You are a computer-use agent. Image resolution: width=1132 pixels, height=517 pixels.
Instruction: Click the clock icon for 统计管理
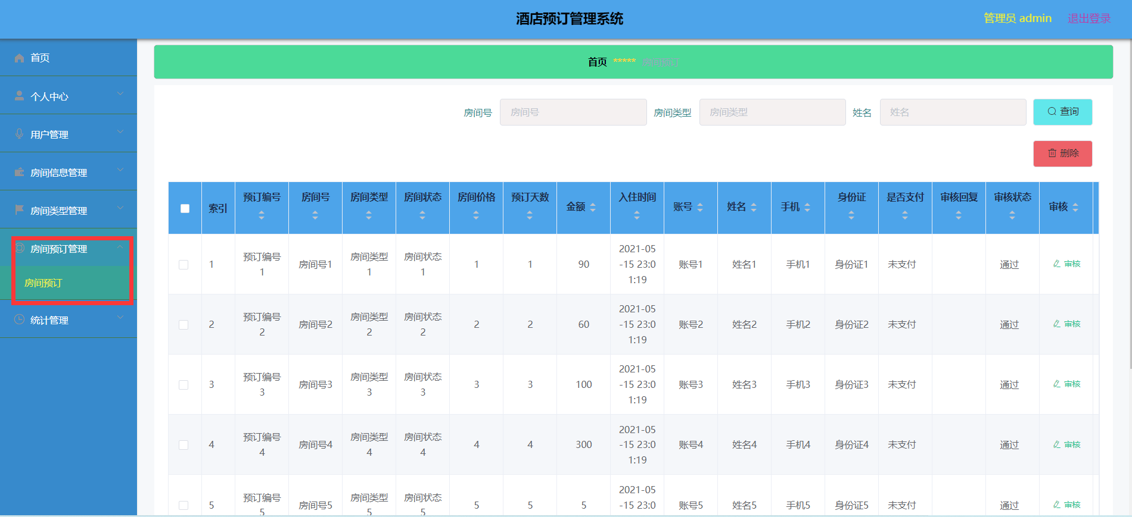pos(19,319)
